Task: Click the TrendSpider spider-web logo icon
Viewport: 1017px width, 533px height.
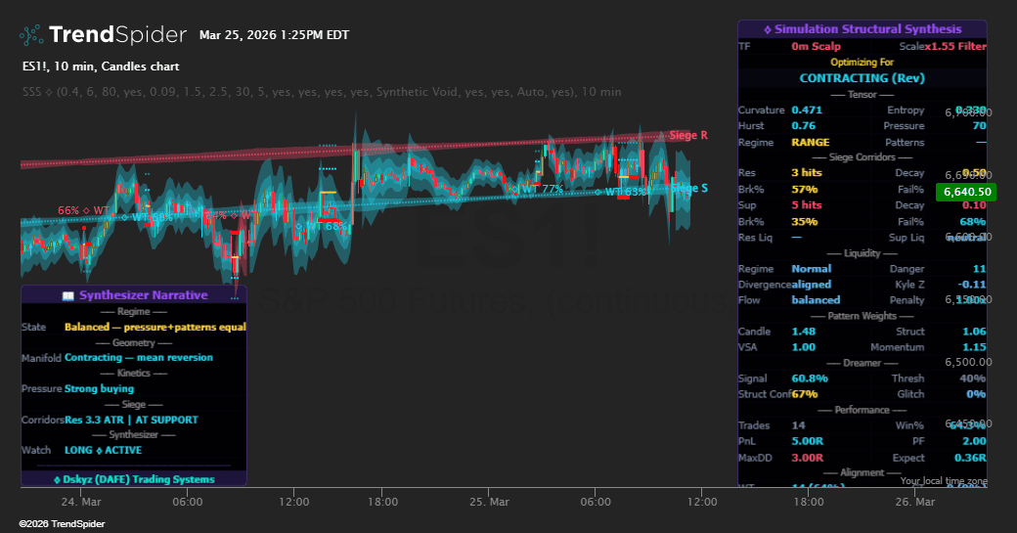Action: [x=31, y=35]
